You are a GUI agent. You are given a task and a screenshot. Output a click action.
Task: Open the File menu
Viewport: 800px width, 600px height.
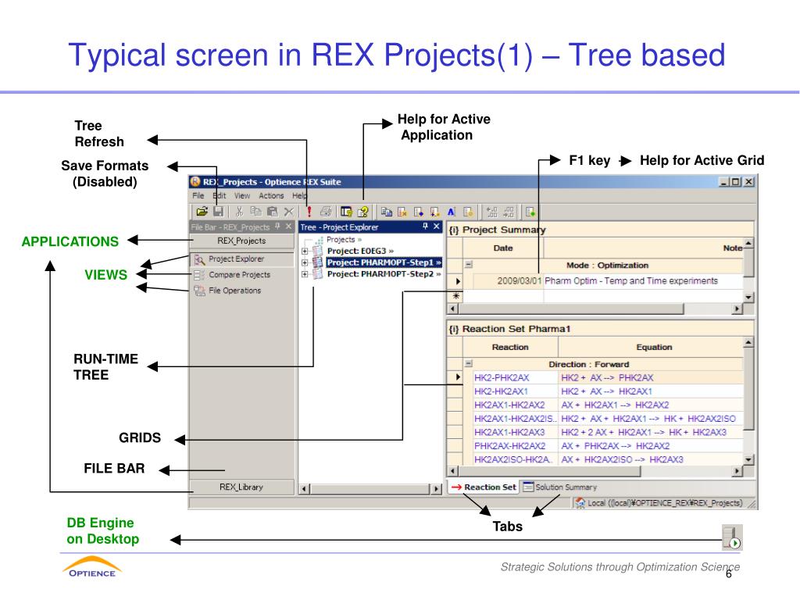(198, 196)
